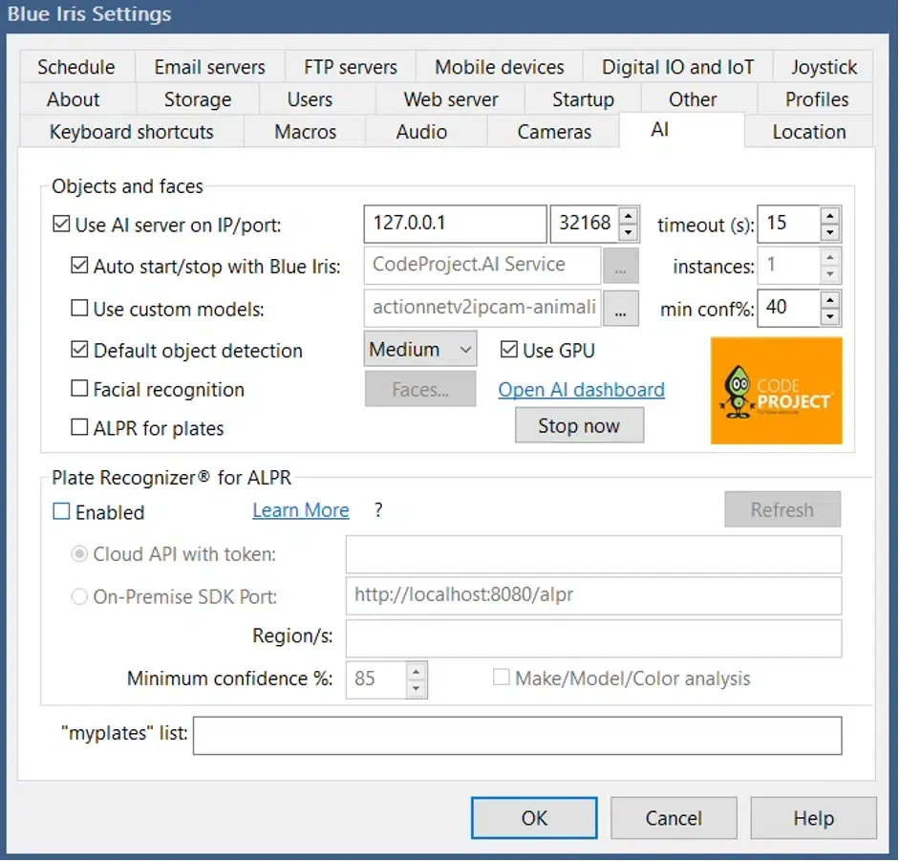Click the "myplates" list input field
The image size is (899, 862).
point(517,736)
